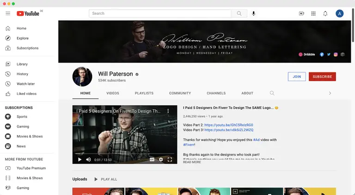The image size is (355, 195).
Task: Click the JOIN button
Action: [297, 77]
